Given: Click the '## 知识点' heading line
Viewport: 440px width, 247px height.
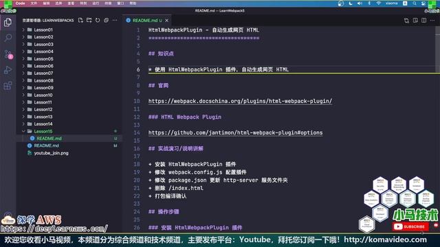Looking at the screenshot, I should (x=161, y=54).
